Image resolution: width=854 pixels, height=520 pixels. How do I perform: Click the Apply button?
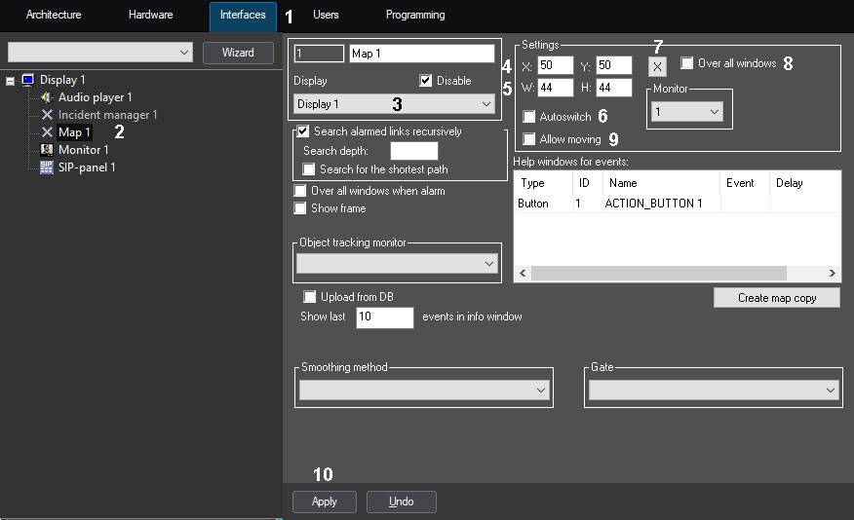[325, 501]
